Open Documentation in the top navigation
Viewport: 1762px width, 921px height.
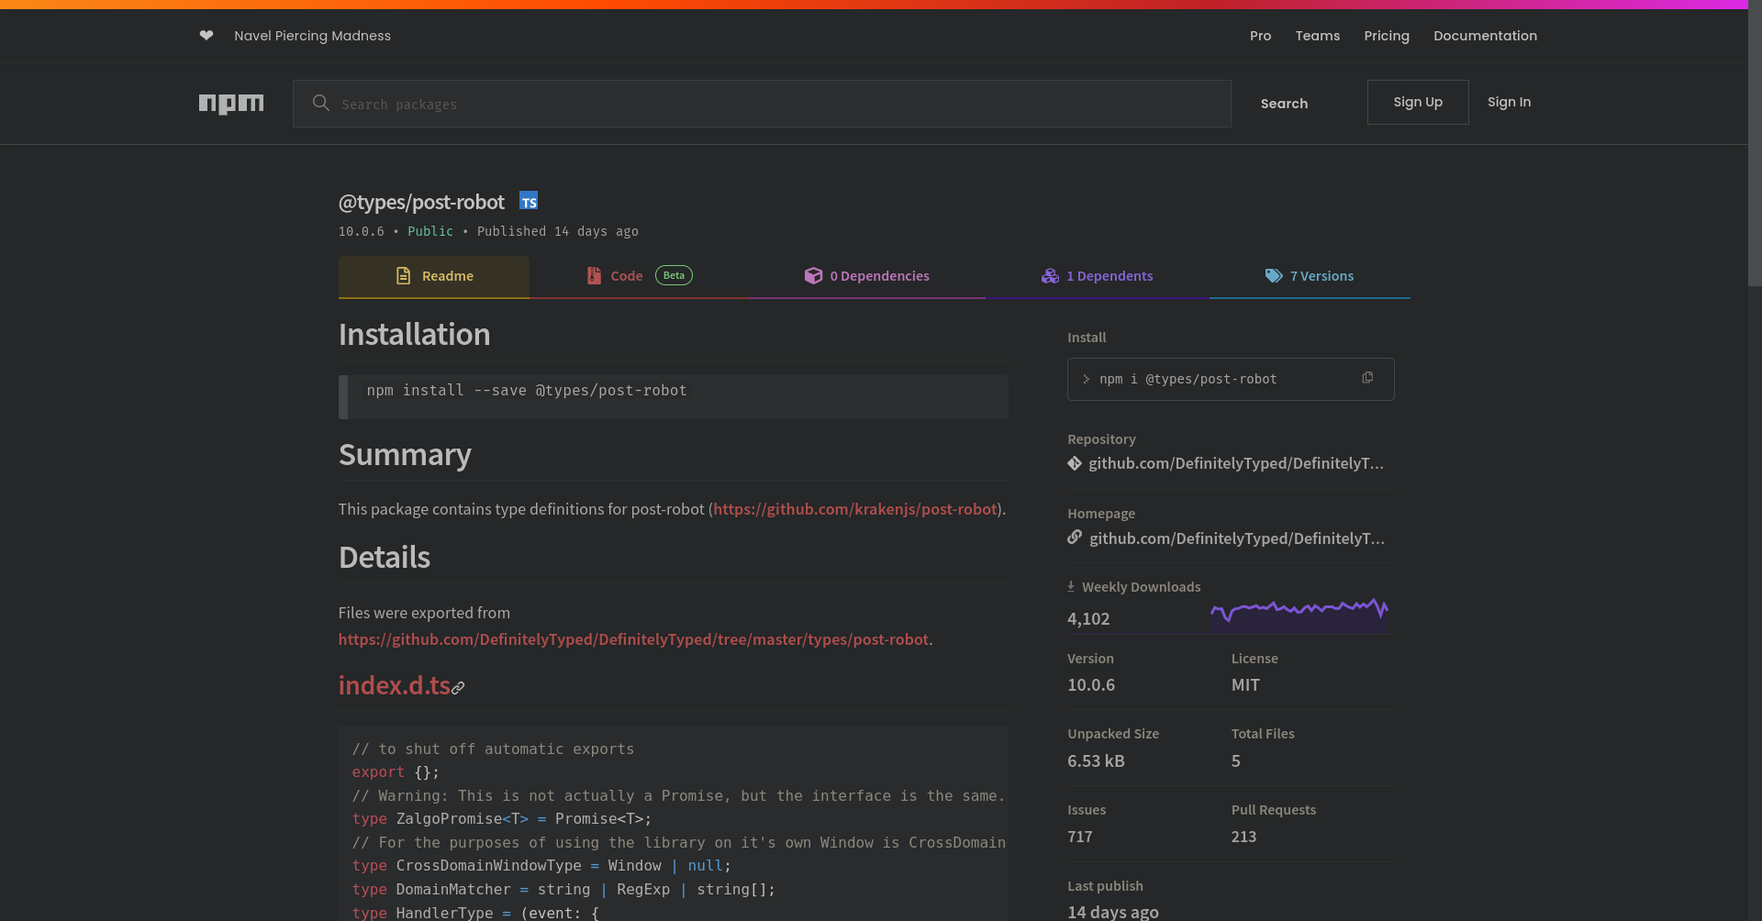(1485, 36)
